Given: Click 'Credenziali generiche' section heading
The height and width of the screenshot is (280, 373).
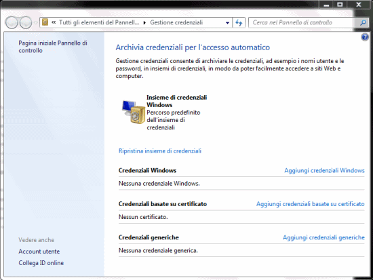Looking at the screenshot, I should [149, 237].
